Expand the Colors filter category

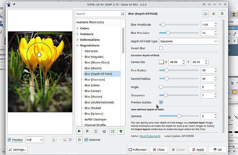[77, 28]
